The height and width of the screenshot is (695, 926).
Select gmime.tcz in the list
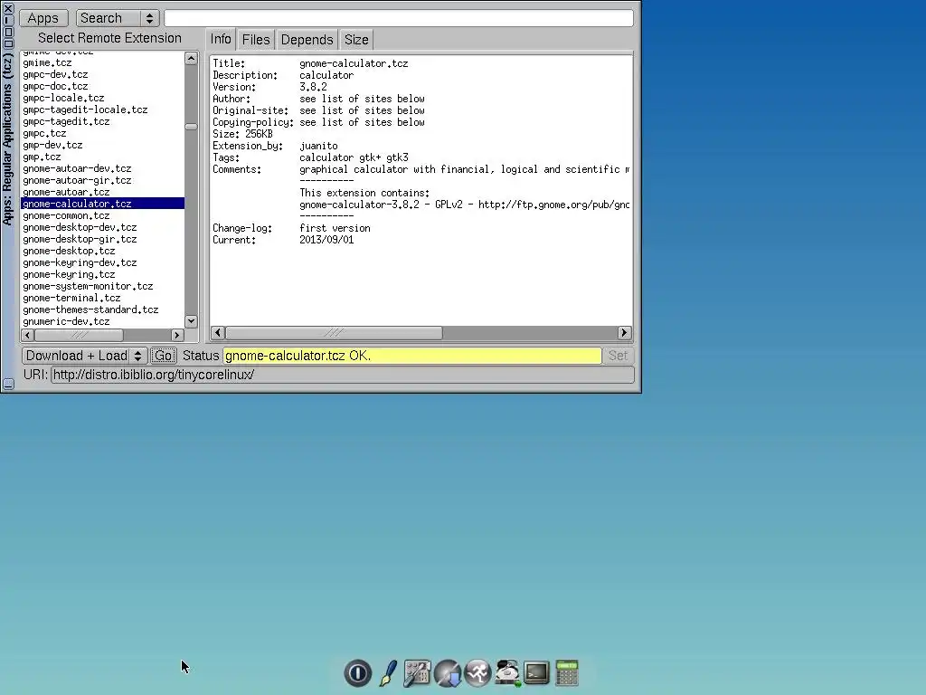(x=102, y=62)
